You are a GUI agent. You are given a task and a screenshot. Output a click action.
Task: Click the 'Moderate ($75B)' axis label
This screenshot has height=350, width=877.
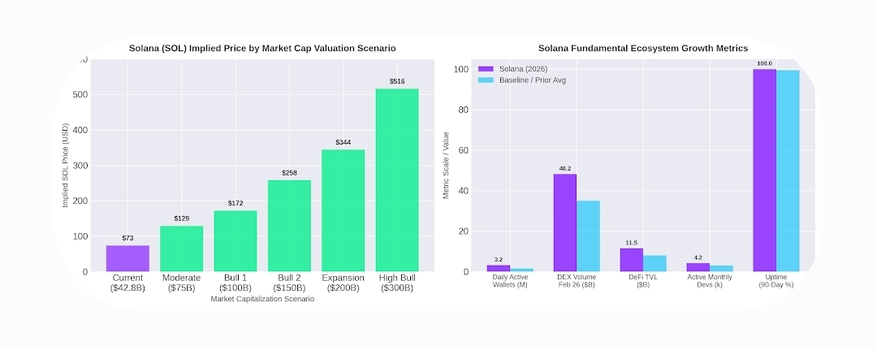[x=182, y=283]
